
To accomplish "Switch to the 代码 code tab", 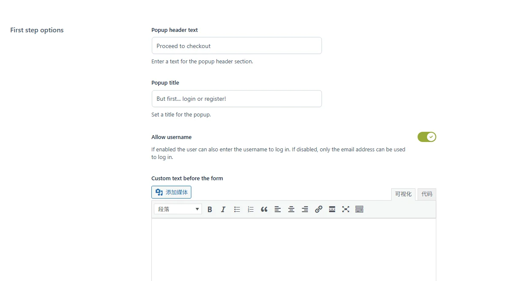I will point(427,194).
